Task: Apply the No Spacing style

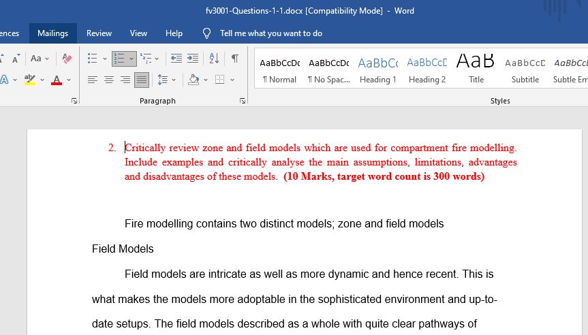Action: pyautogui.click(x=329, y=69)
